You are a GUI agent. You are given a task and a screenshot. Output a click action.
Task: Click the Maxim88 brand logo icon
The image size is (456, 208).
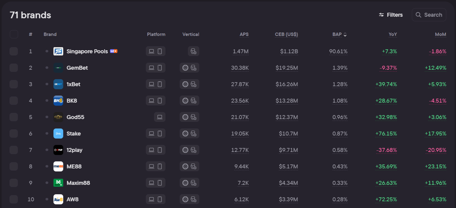(58, 183)
